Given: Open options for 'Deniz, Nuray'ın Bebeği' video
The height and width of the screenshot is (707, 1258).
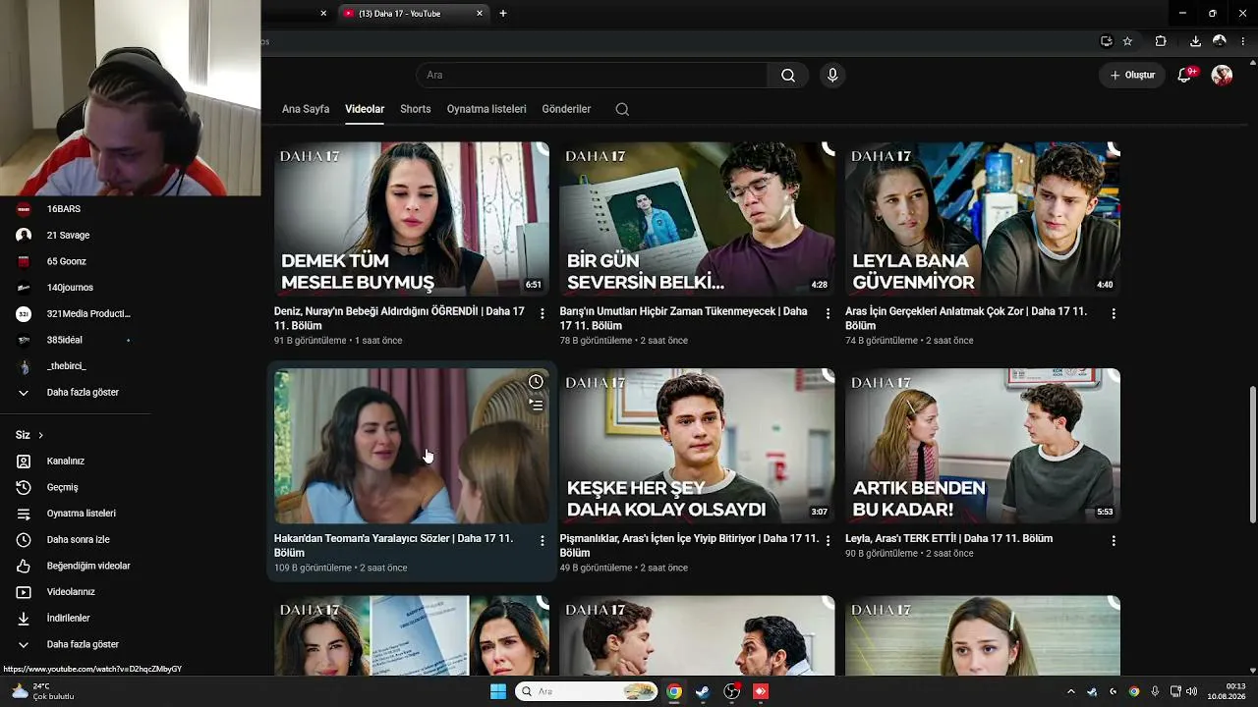Looking at the screenshot, I should pyautogui.click(x=543, y=313).
